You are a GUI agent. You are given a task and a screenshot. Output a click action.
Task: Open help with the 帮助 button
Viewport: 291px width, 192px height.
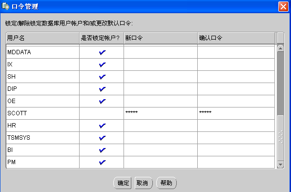tap(166, 183)
